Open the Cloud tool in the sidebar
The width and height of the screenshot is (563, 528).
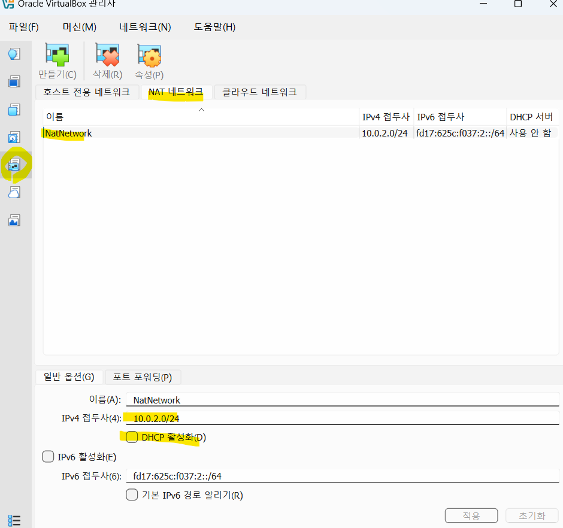(x=14, y=192)
